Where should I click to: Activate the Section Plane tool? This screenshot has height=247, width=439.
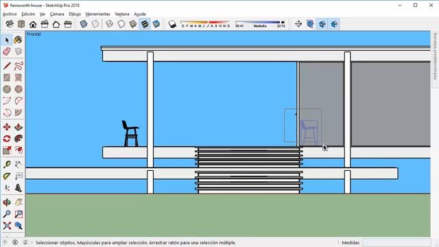[298, 24]
